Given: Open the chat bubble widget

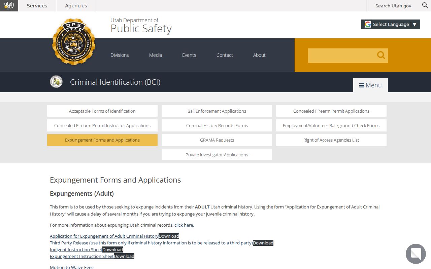Looking at the screenshot, I should [x=416, y=254].
